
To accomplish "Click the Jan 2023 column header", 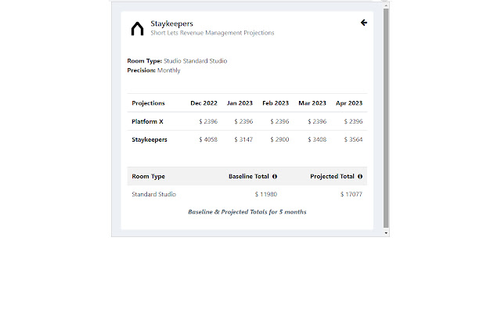I will click(240, 103).
